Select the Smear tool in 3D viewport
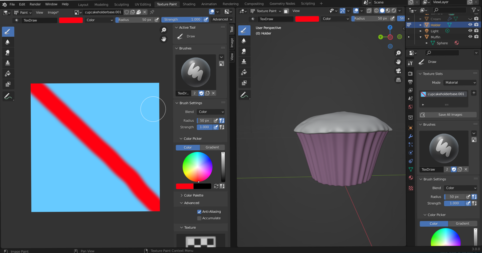Image resolution: width=482 pixels, height=253 pixels. pyautogui.click(x=244, y=51)
